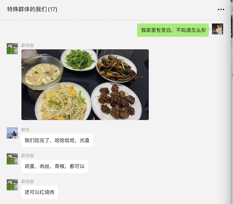This screenshot has width=233, height=204.
Task: Click sender name 薛丽娅 above food photo
Action: click(27, 45)
